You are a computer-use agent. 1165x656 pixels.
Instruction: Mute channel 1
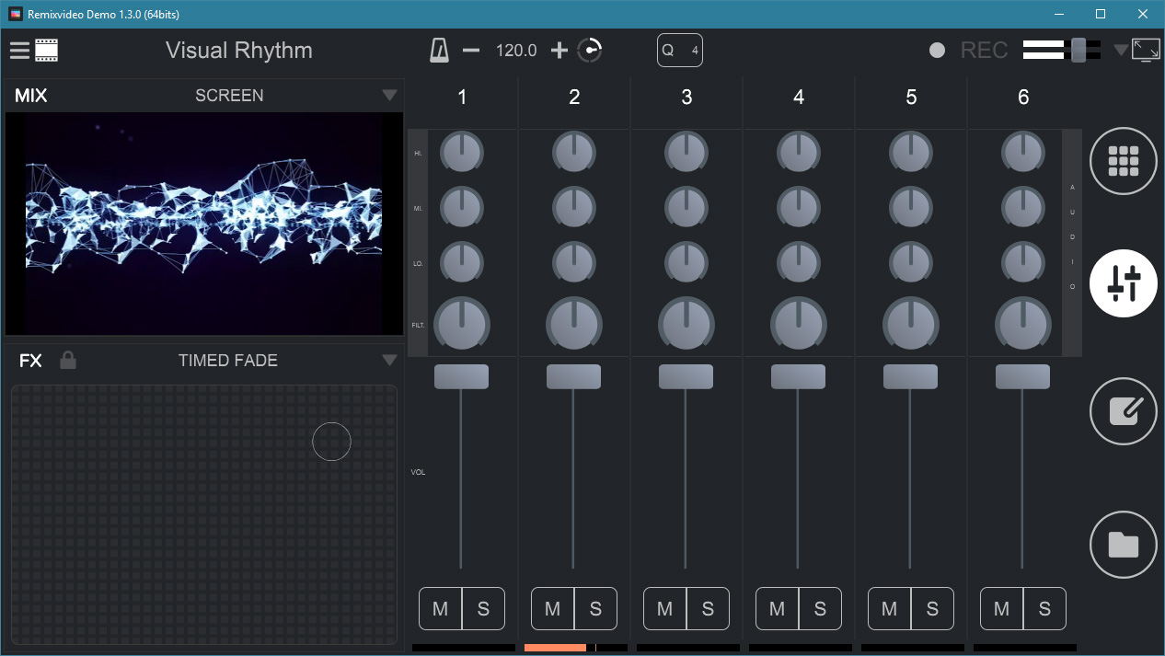440,608
